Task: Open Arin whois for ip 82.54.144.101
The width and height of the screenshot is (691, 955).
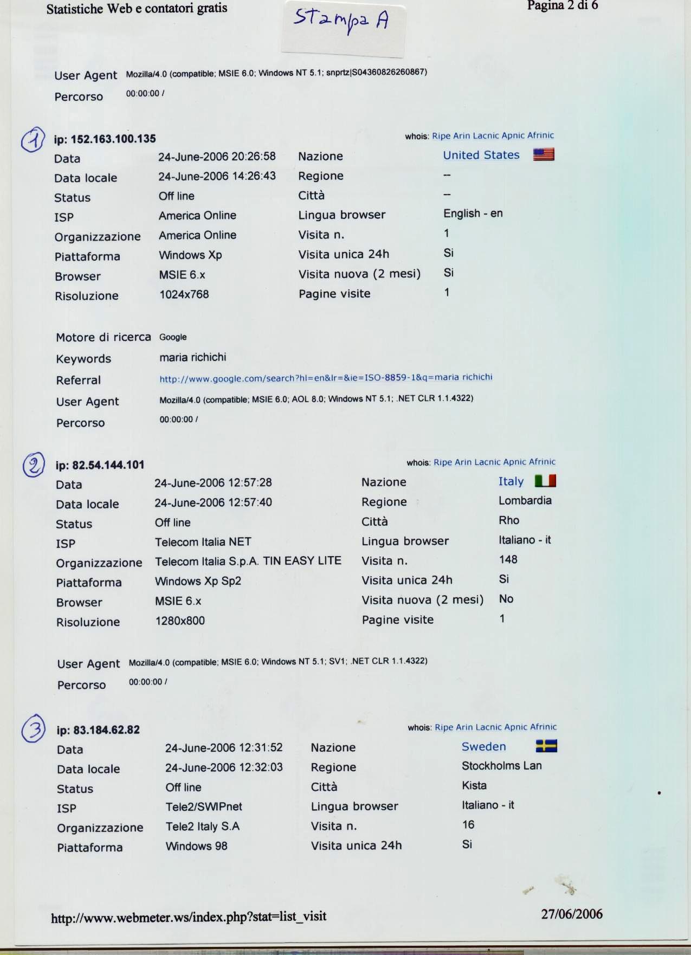Action: tap(463, 462)
